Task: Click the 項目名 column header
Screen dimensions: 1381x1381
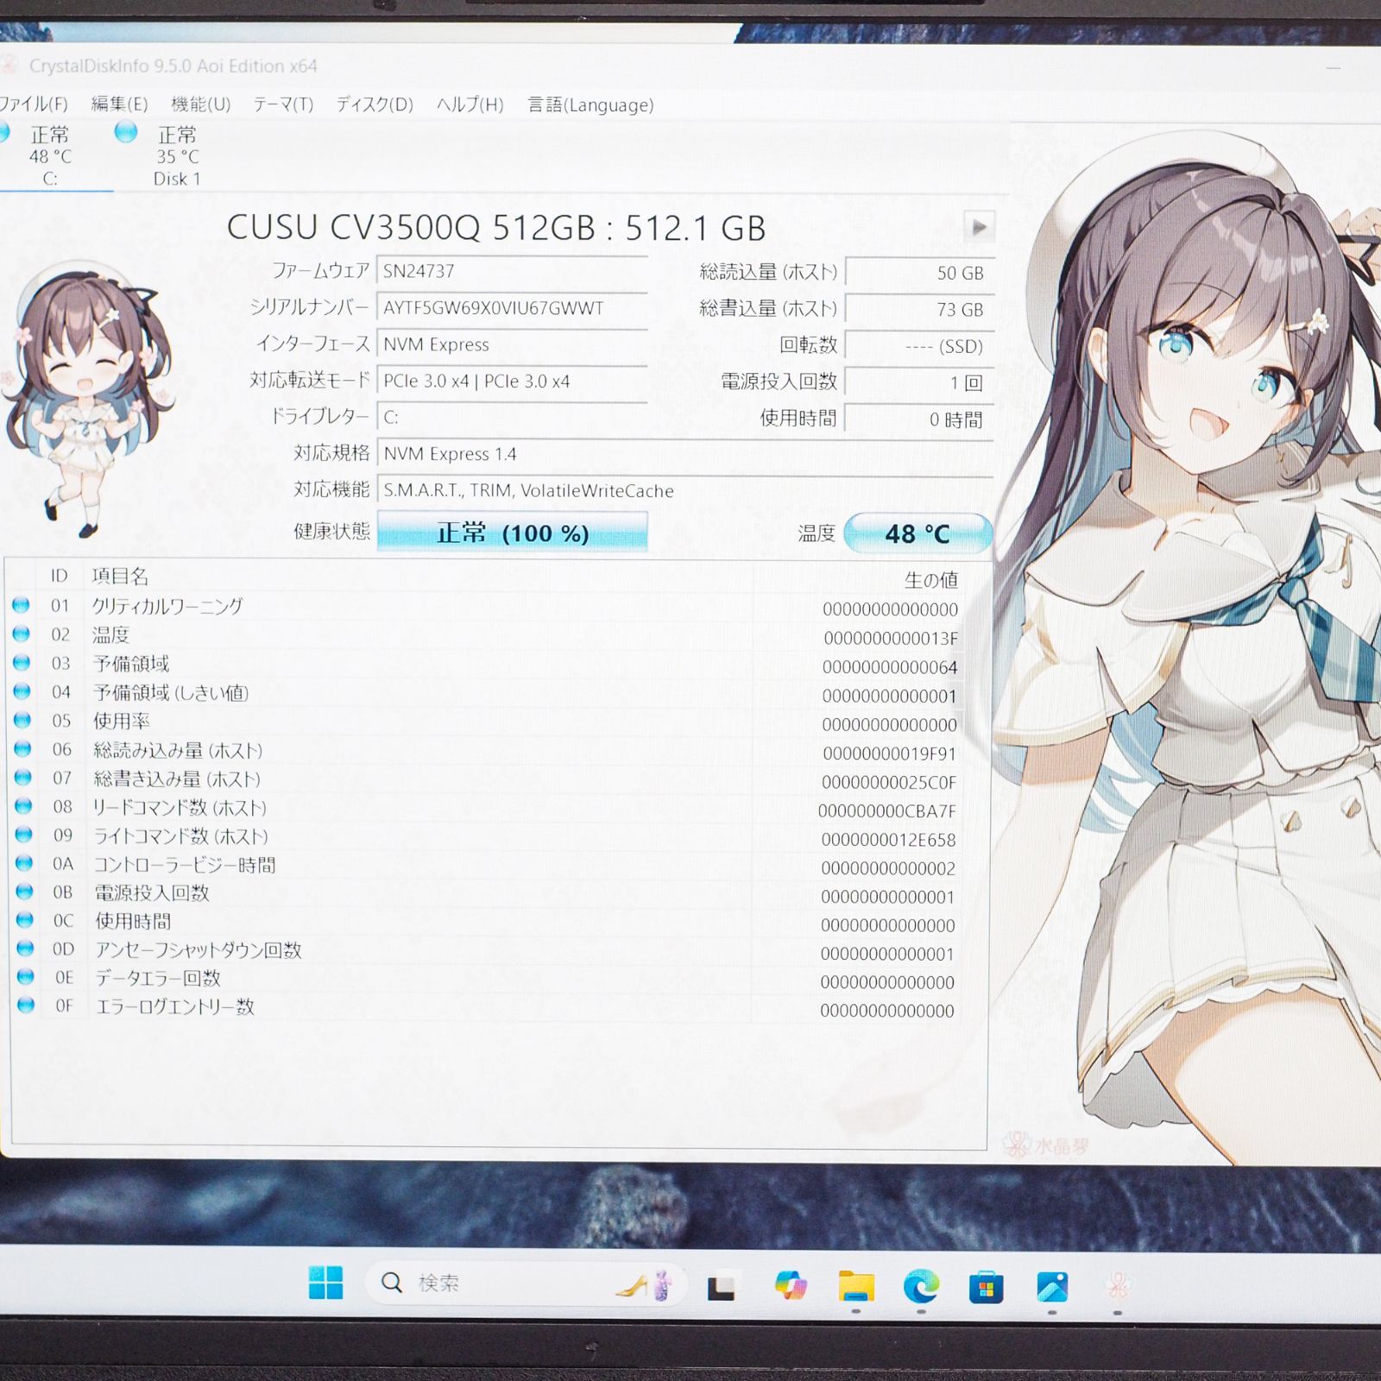Action: tap(120, 576)
